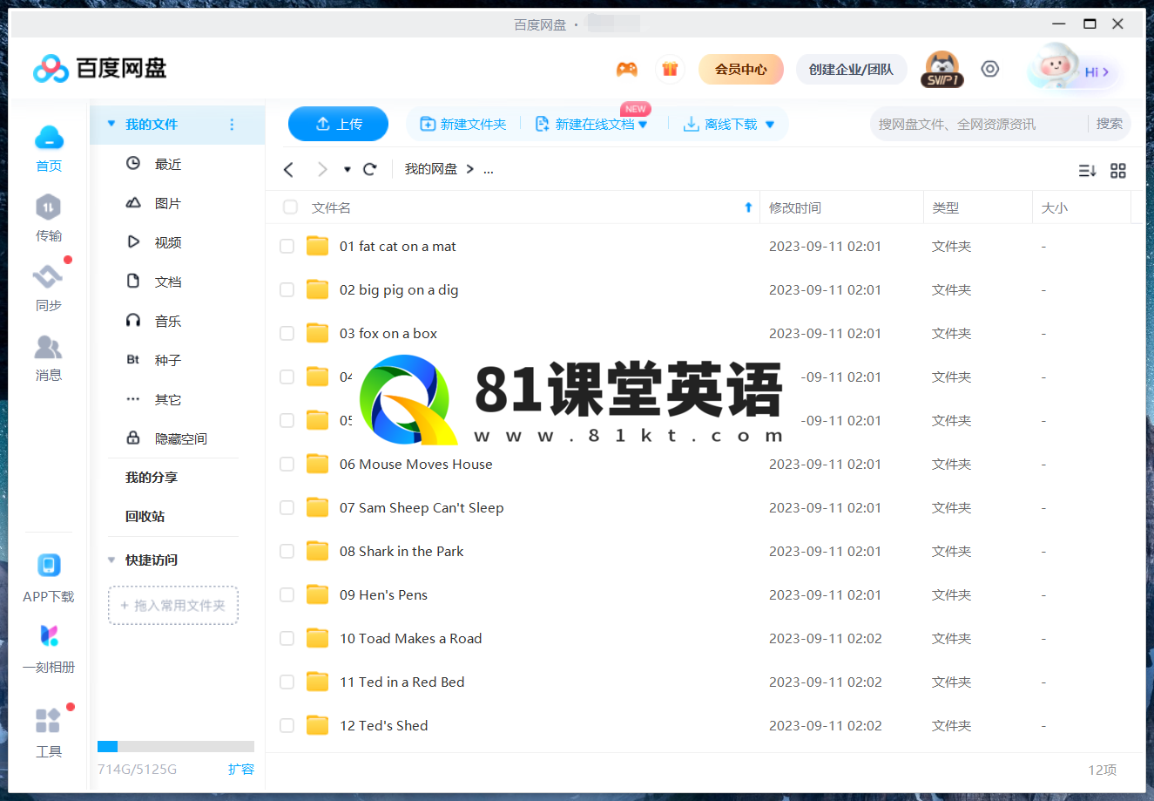This screenshot has height=801, width=1154.
Task: Tick checkbox for 08 Shark in the Park
Action: point(287,552)
